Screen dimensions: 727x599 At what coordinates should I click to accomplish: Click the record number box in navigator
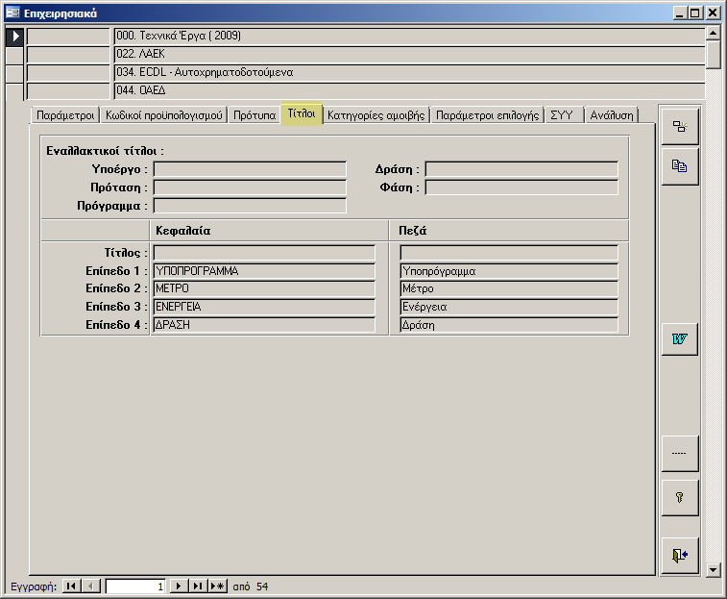pyautogui.click(x=135, y=586)
